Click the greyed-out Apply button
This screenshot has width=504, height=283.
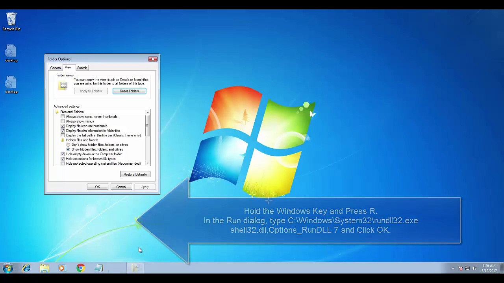pos(145,187)
